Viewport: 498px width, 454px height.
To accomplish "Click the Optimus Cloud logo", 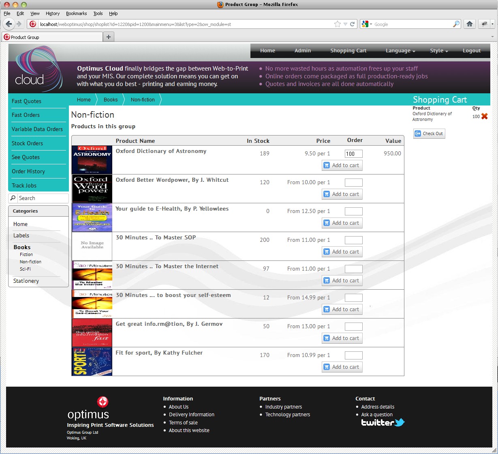I will point(39,69).
